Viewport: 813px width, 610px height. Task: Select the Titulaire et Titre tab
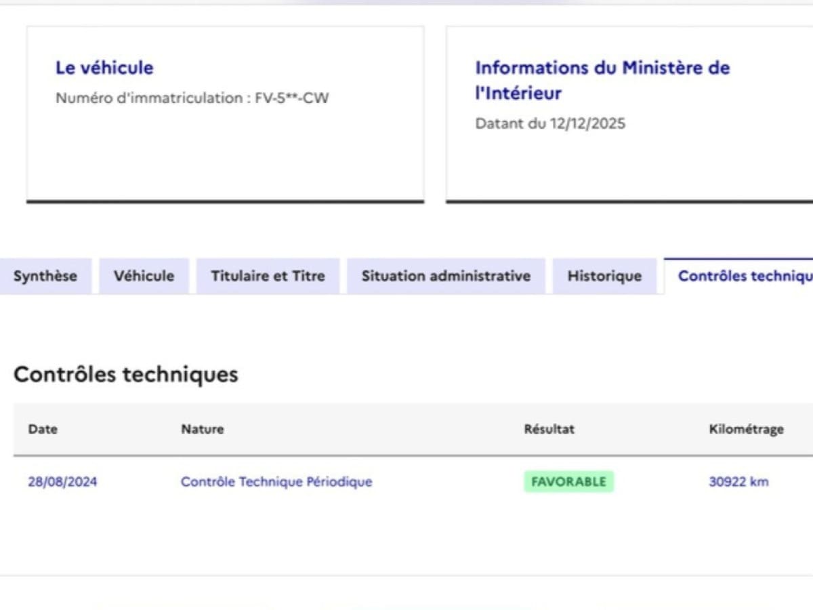click(268, 276)
